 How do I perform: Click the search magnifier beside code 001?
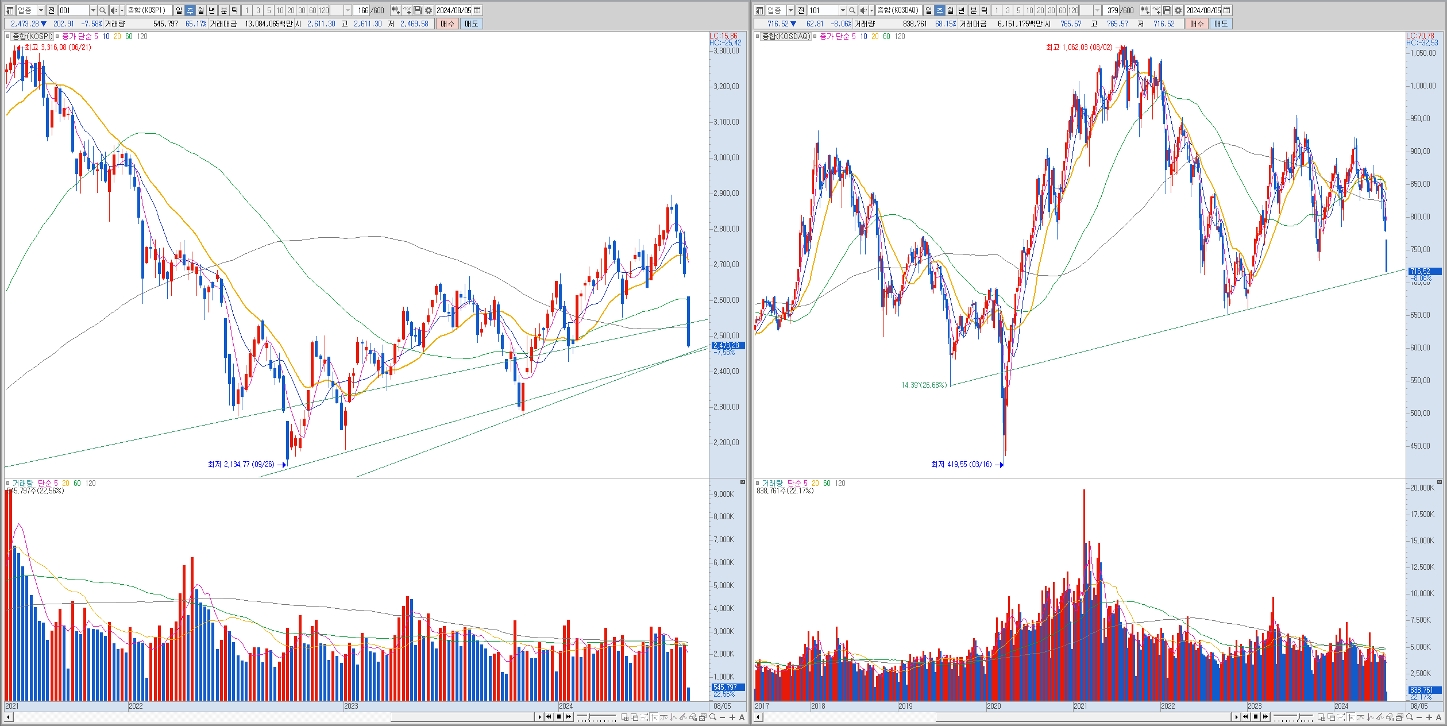pos(102,10)
